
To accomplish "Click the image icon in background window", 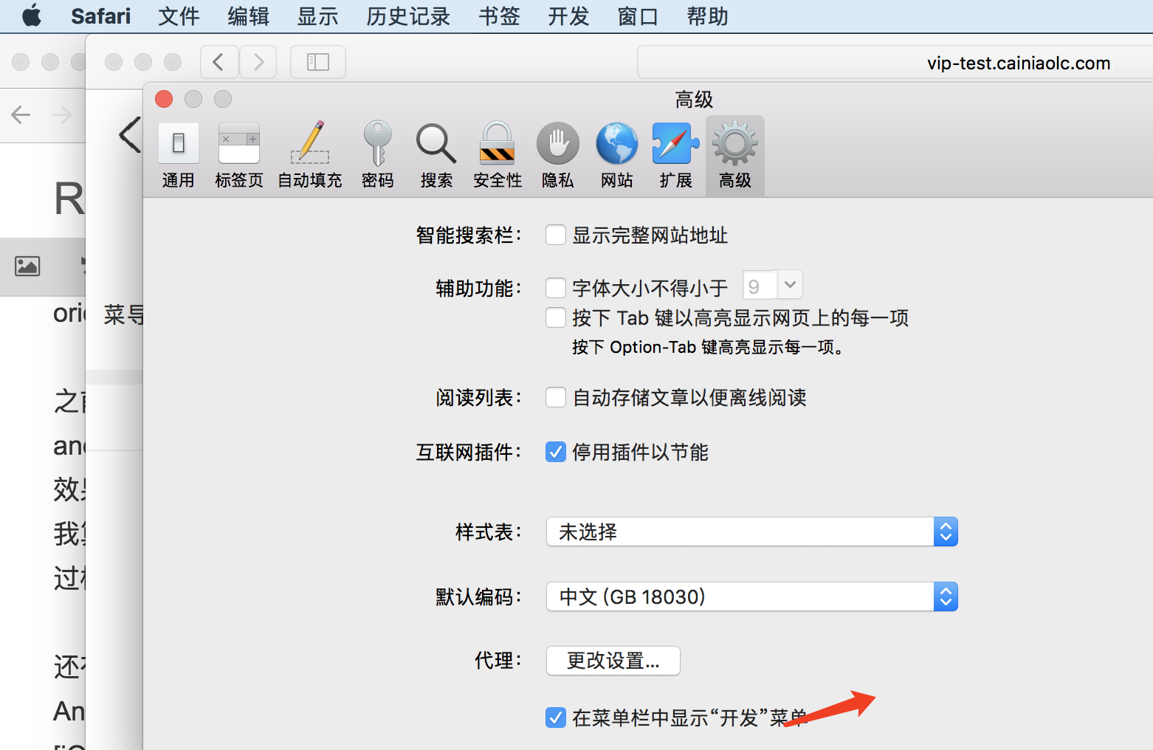I will coord(27,266).
